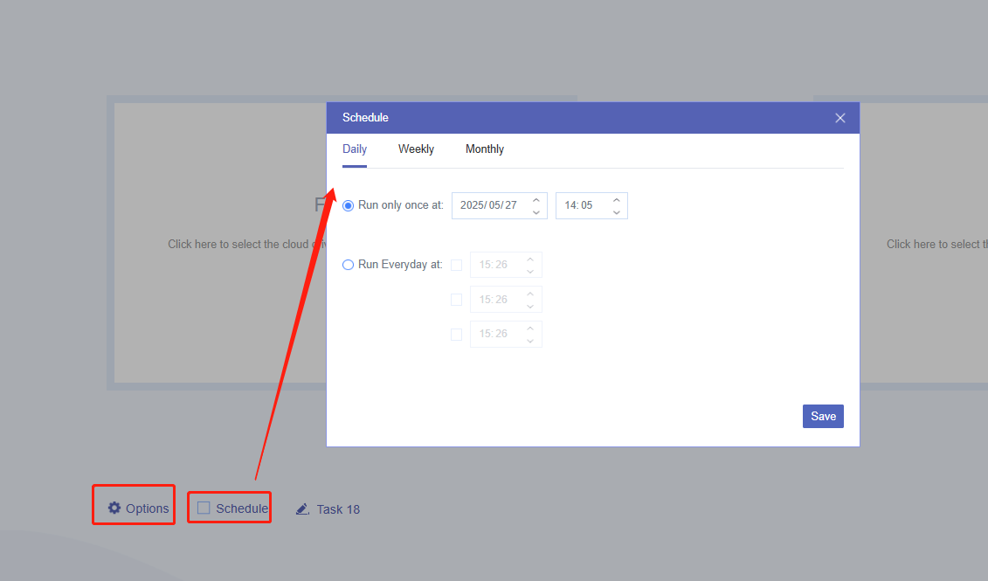
Task: Open the Monthly tab
Action: click(484, 149)
